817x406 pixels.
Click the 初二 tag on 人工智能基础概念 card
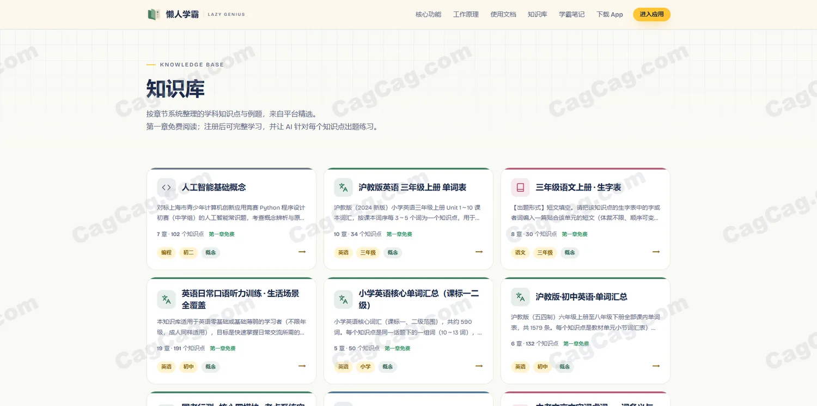[x=188, y=252]
